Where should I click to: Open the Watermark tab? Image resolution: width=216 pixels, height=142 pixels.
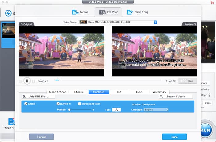(x=160, y=92)
